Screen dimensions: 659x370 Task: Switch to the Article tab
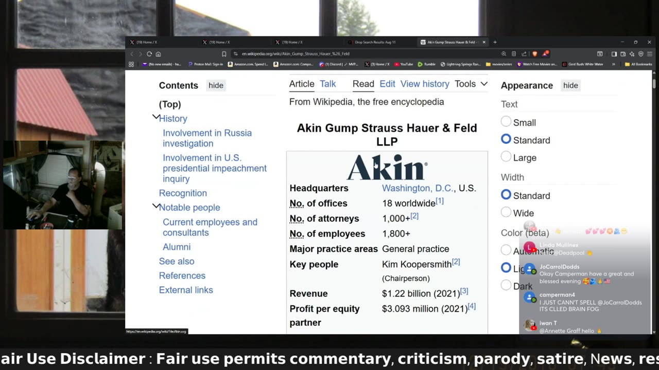302,84
